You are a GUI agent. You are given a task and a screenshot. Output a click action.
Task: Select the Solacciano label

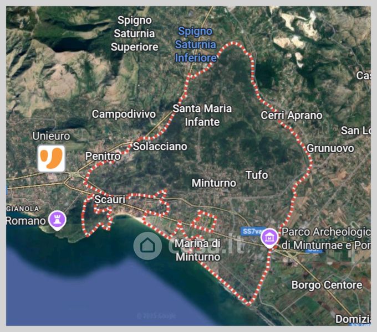click(160, 146)
